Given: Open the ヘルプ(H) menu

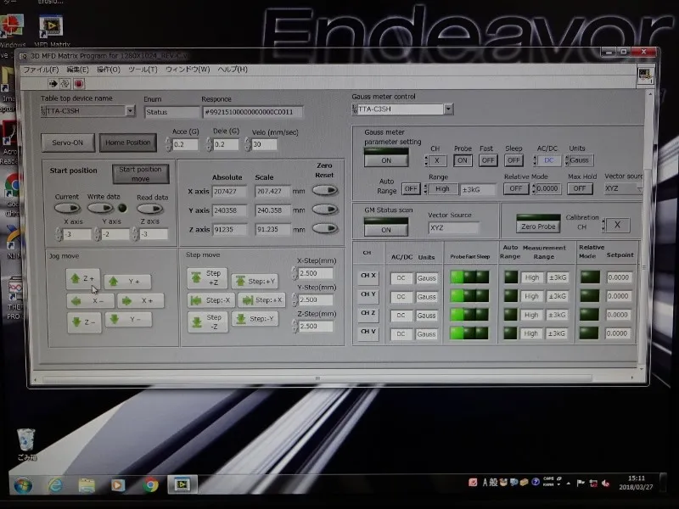Looking at the screenshot, I should [x=233, y=70].
